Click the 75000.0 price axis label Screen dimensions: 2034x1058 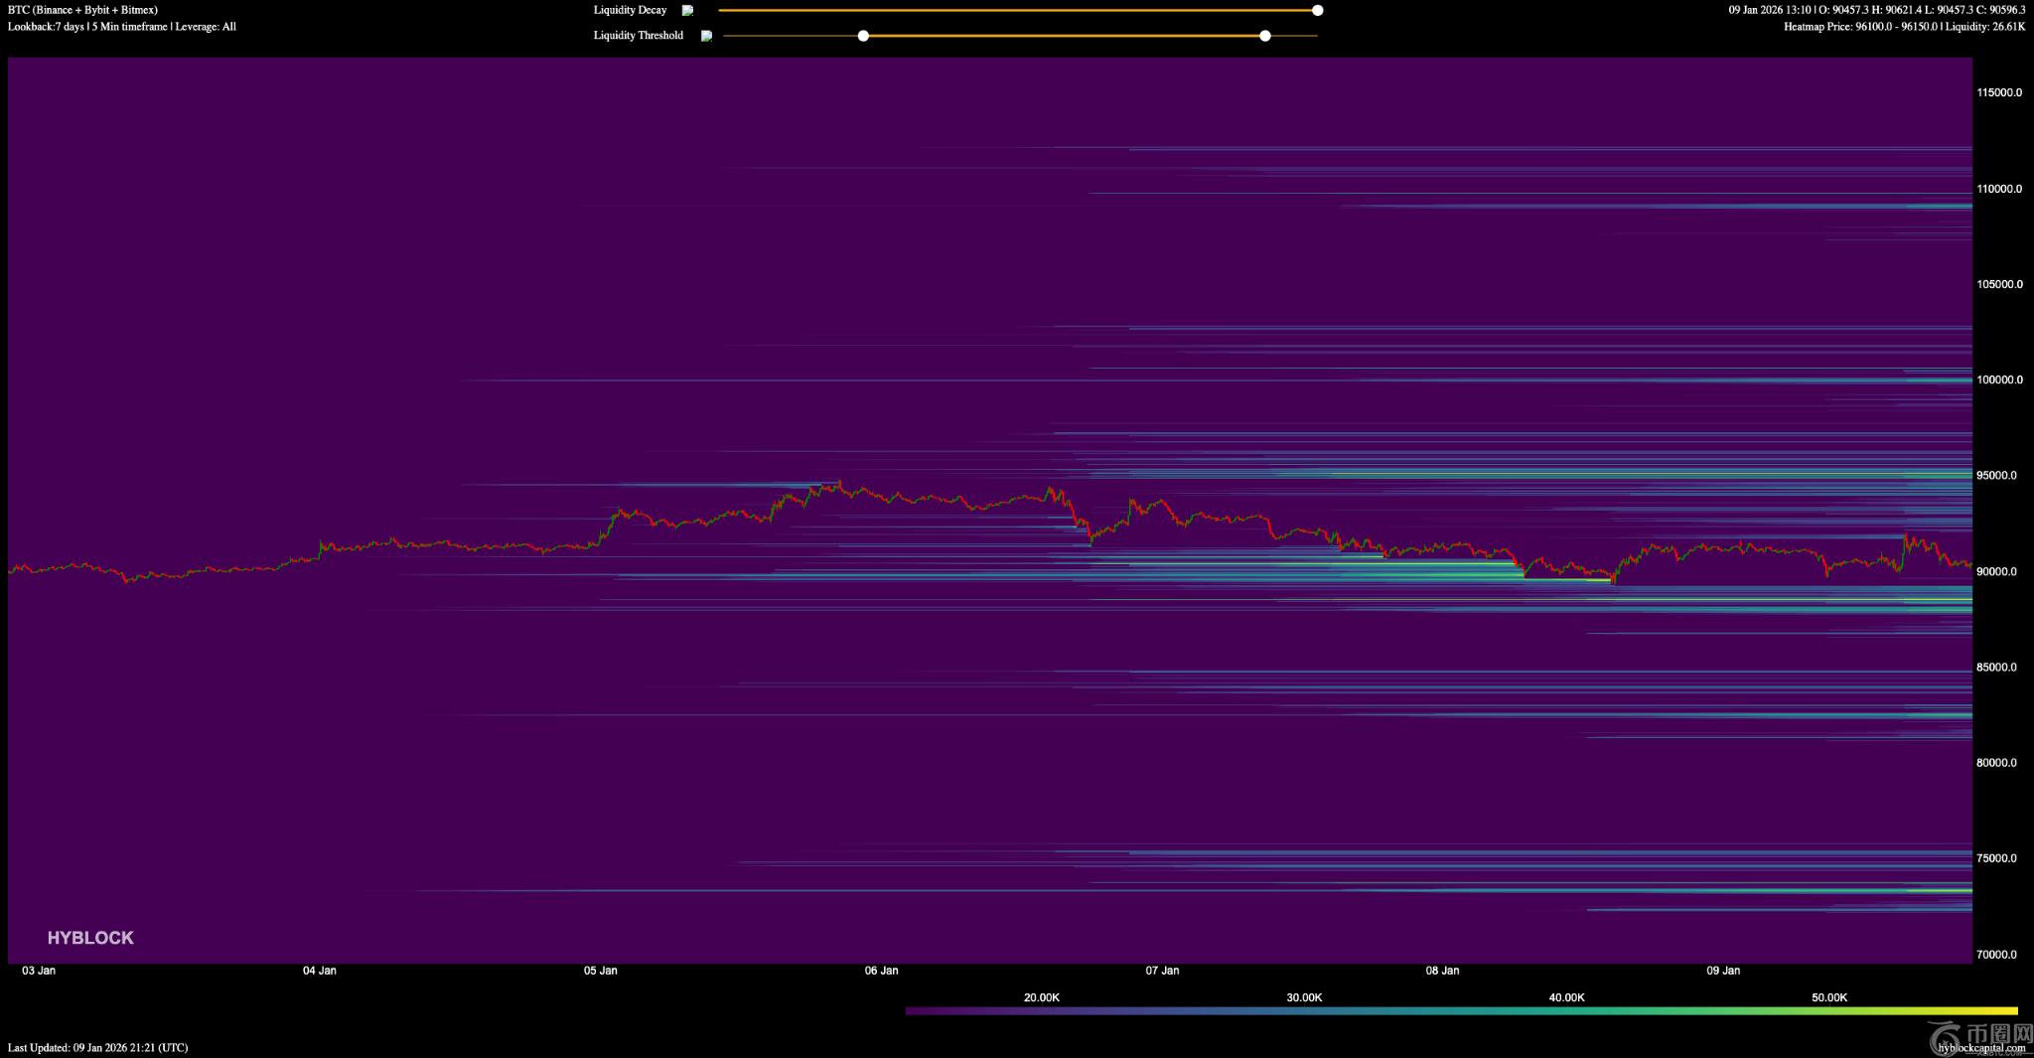1996,859
